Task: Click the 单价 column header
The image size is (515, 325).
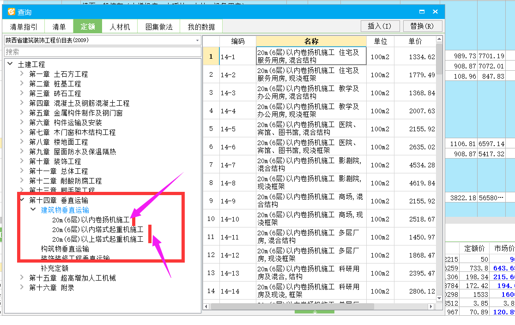Action: [x=415, y=41]
